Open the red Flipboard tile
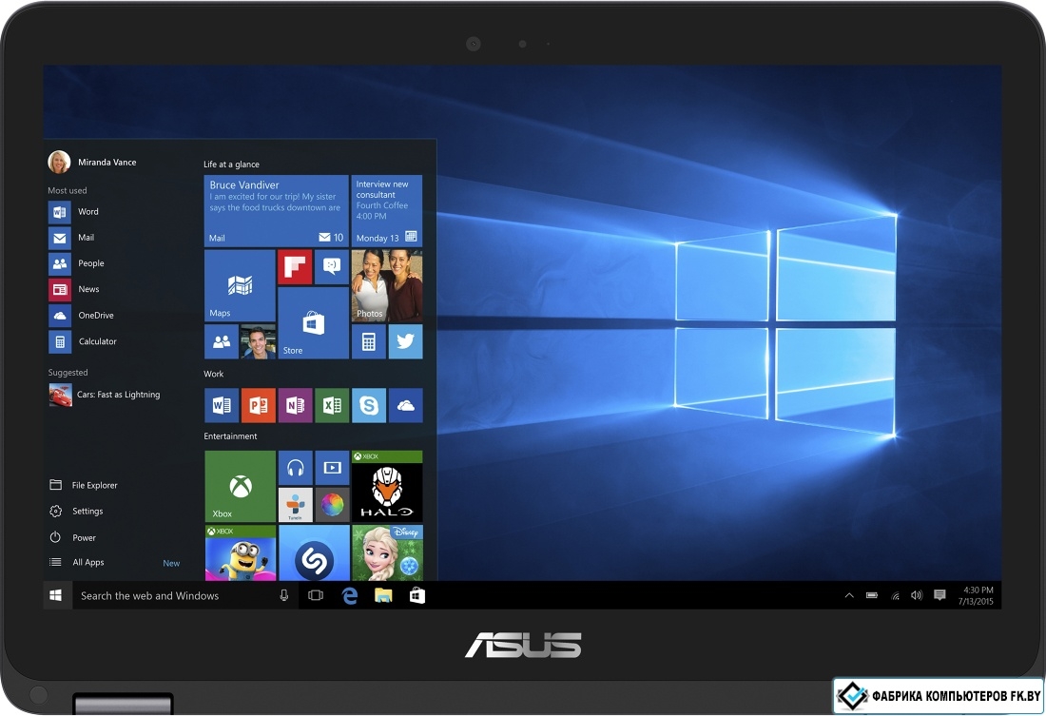Viewport: 1046px width, 716px height. pyautogui.click(x=295, y=267)
